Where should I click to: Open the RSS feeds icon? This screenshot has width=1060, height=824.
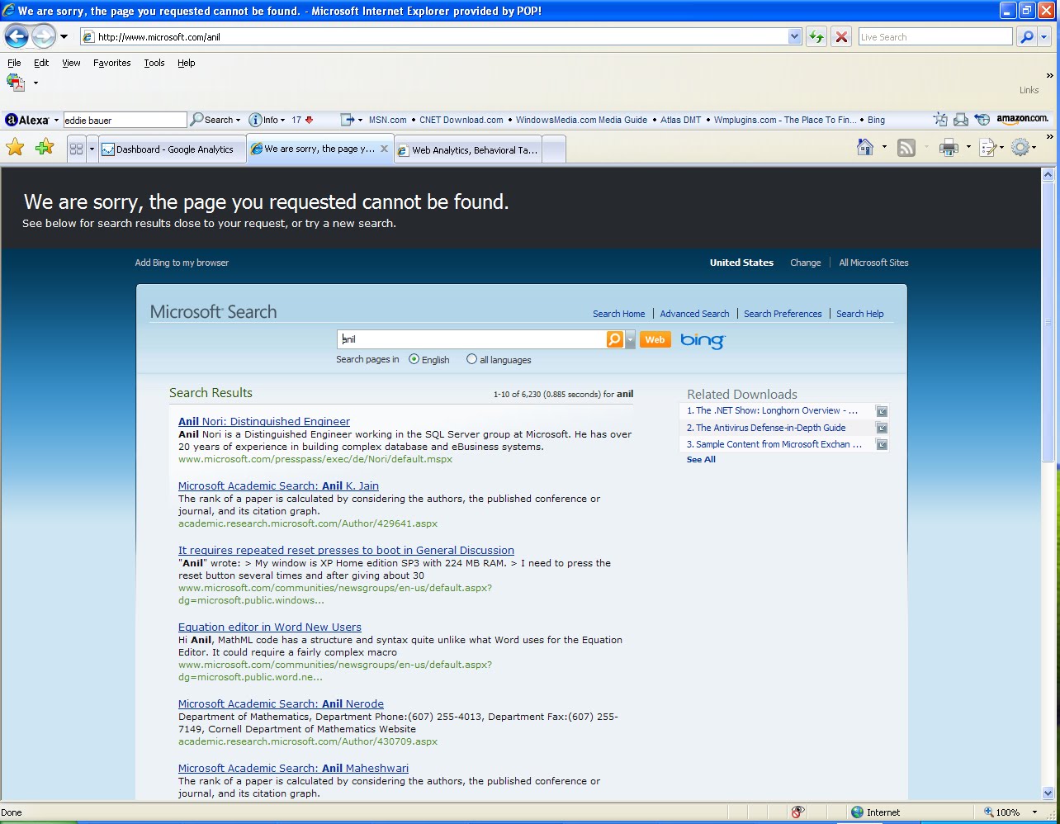pos(906,147)
